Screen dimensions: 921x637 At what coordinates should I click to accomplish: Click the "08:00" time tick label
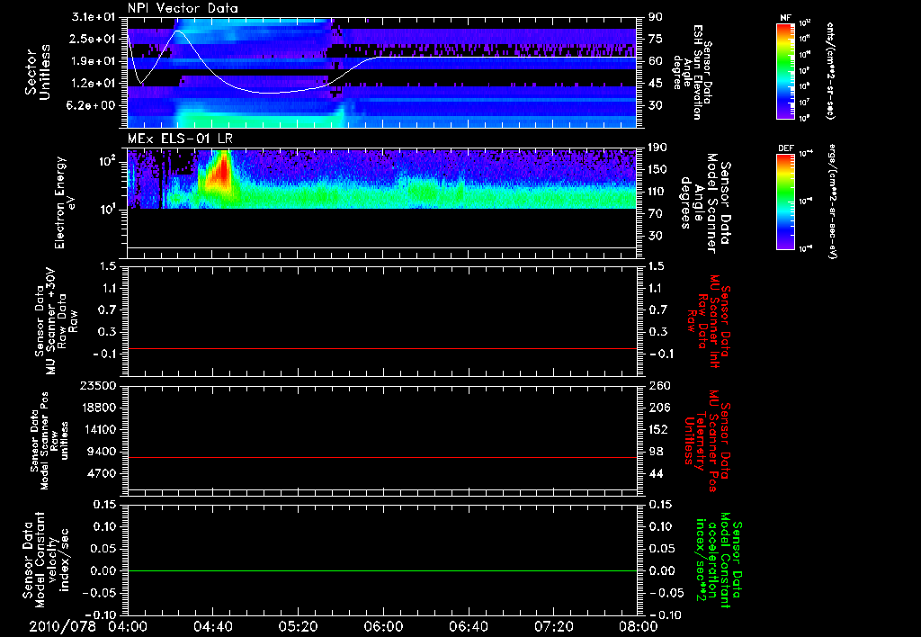pos(638,626)
